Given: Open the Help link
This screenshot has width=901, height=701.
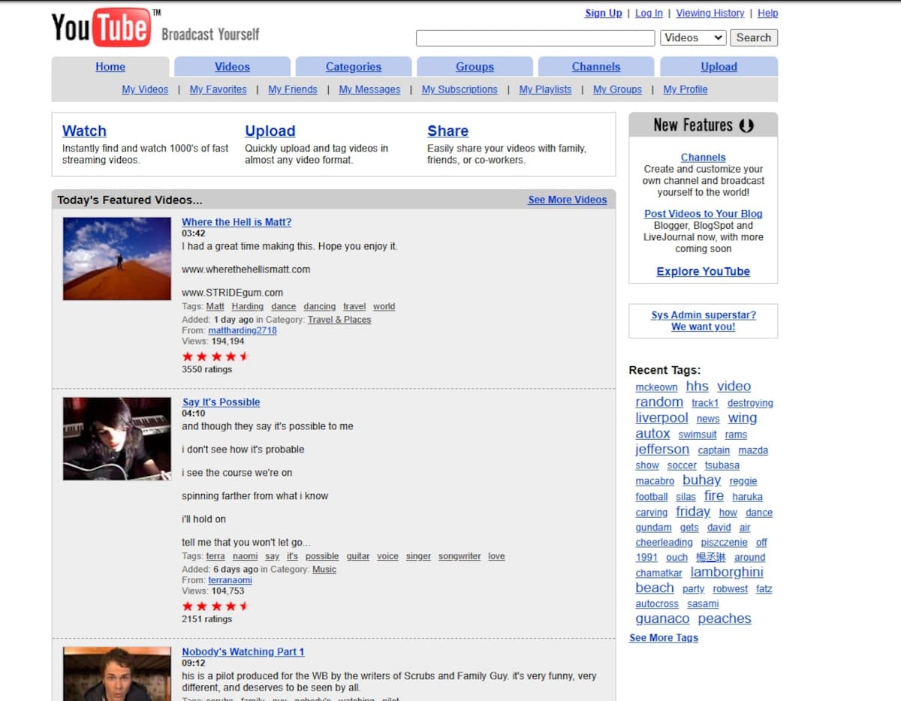Looking at the screenshot, I should pyautogui.click(x=768, y=14).
